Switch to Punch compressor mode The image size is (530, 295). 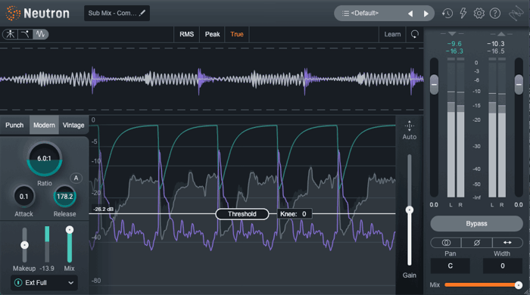coord(14,125)
